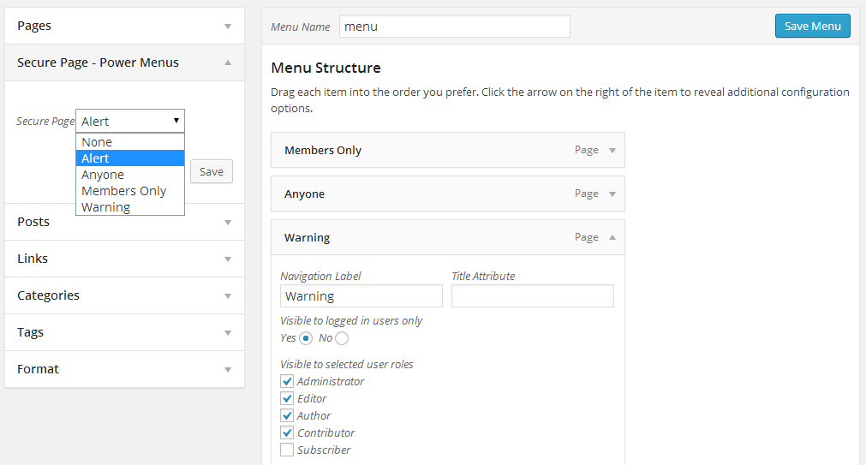Click the Navigation Label field containing Warning
Viewport: 866px width, 465px height.
pos(361,296)
